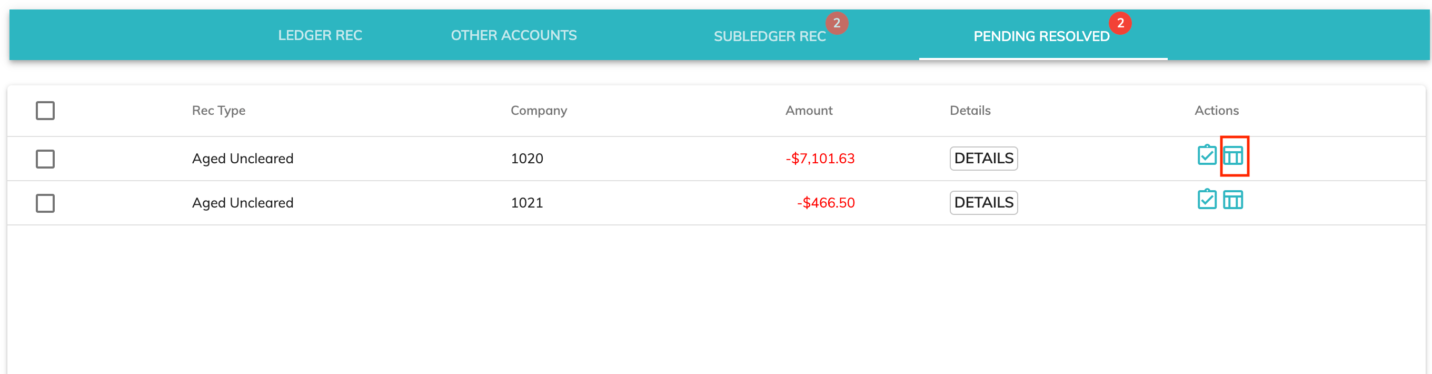
Task: Click the Subledger Rec notification badge
Action: coord(836,23)
